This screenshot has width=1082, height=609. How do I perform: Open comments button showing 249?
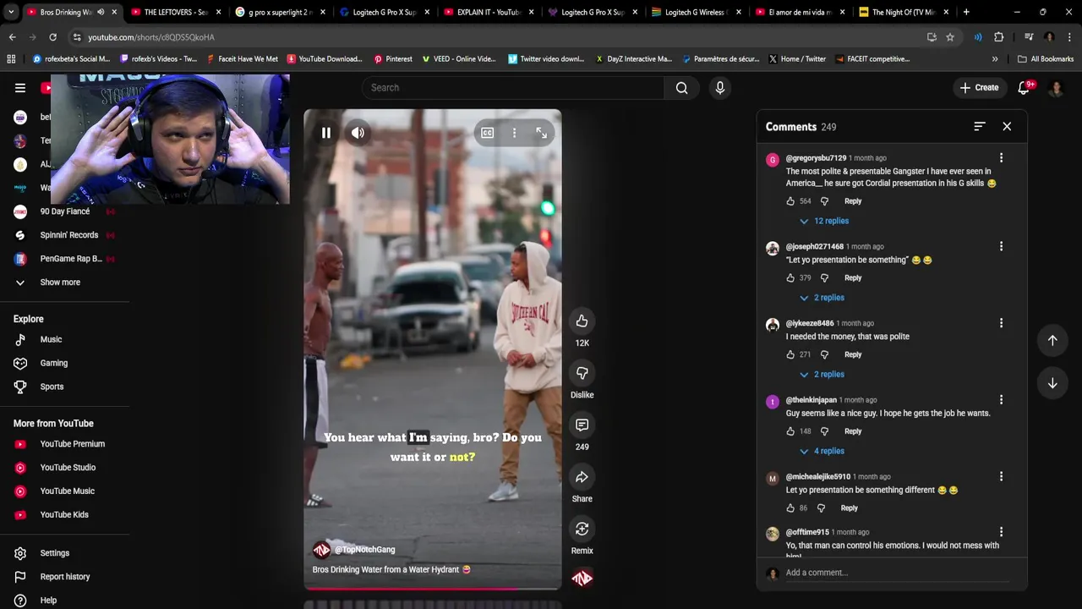pyautogui.click(x=582, y=425)
